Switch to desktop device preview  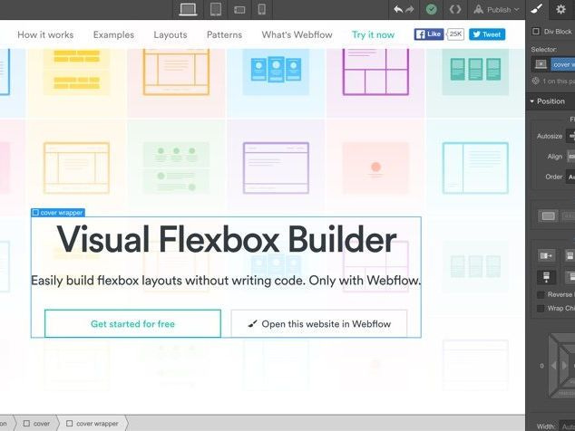[x=188, y=9]
